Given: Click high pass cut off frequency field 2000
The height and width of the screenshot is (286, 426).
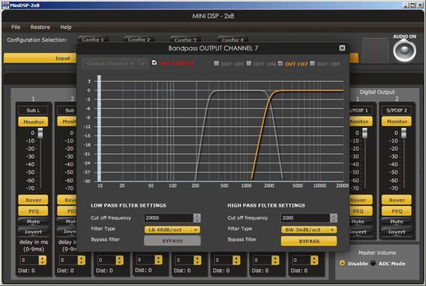Looking at the screenshot, I should point(305,217).
